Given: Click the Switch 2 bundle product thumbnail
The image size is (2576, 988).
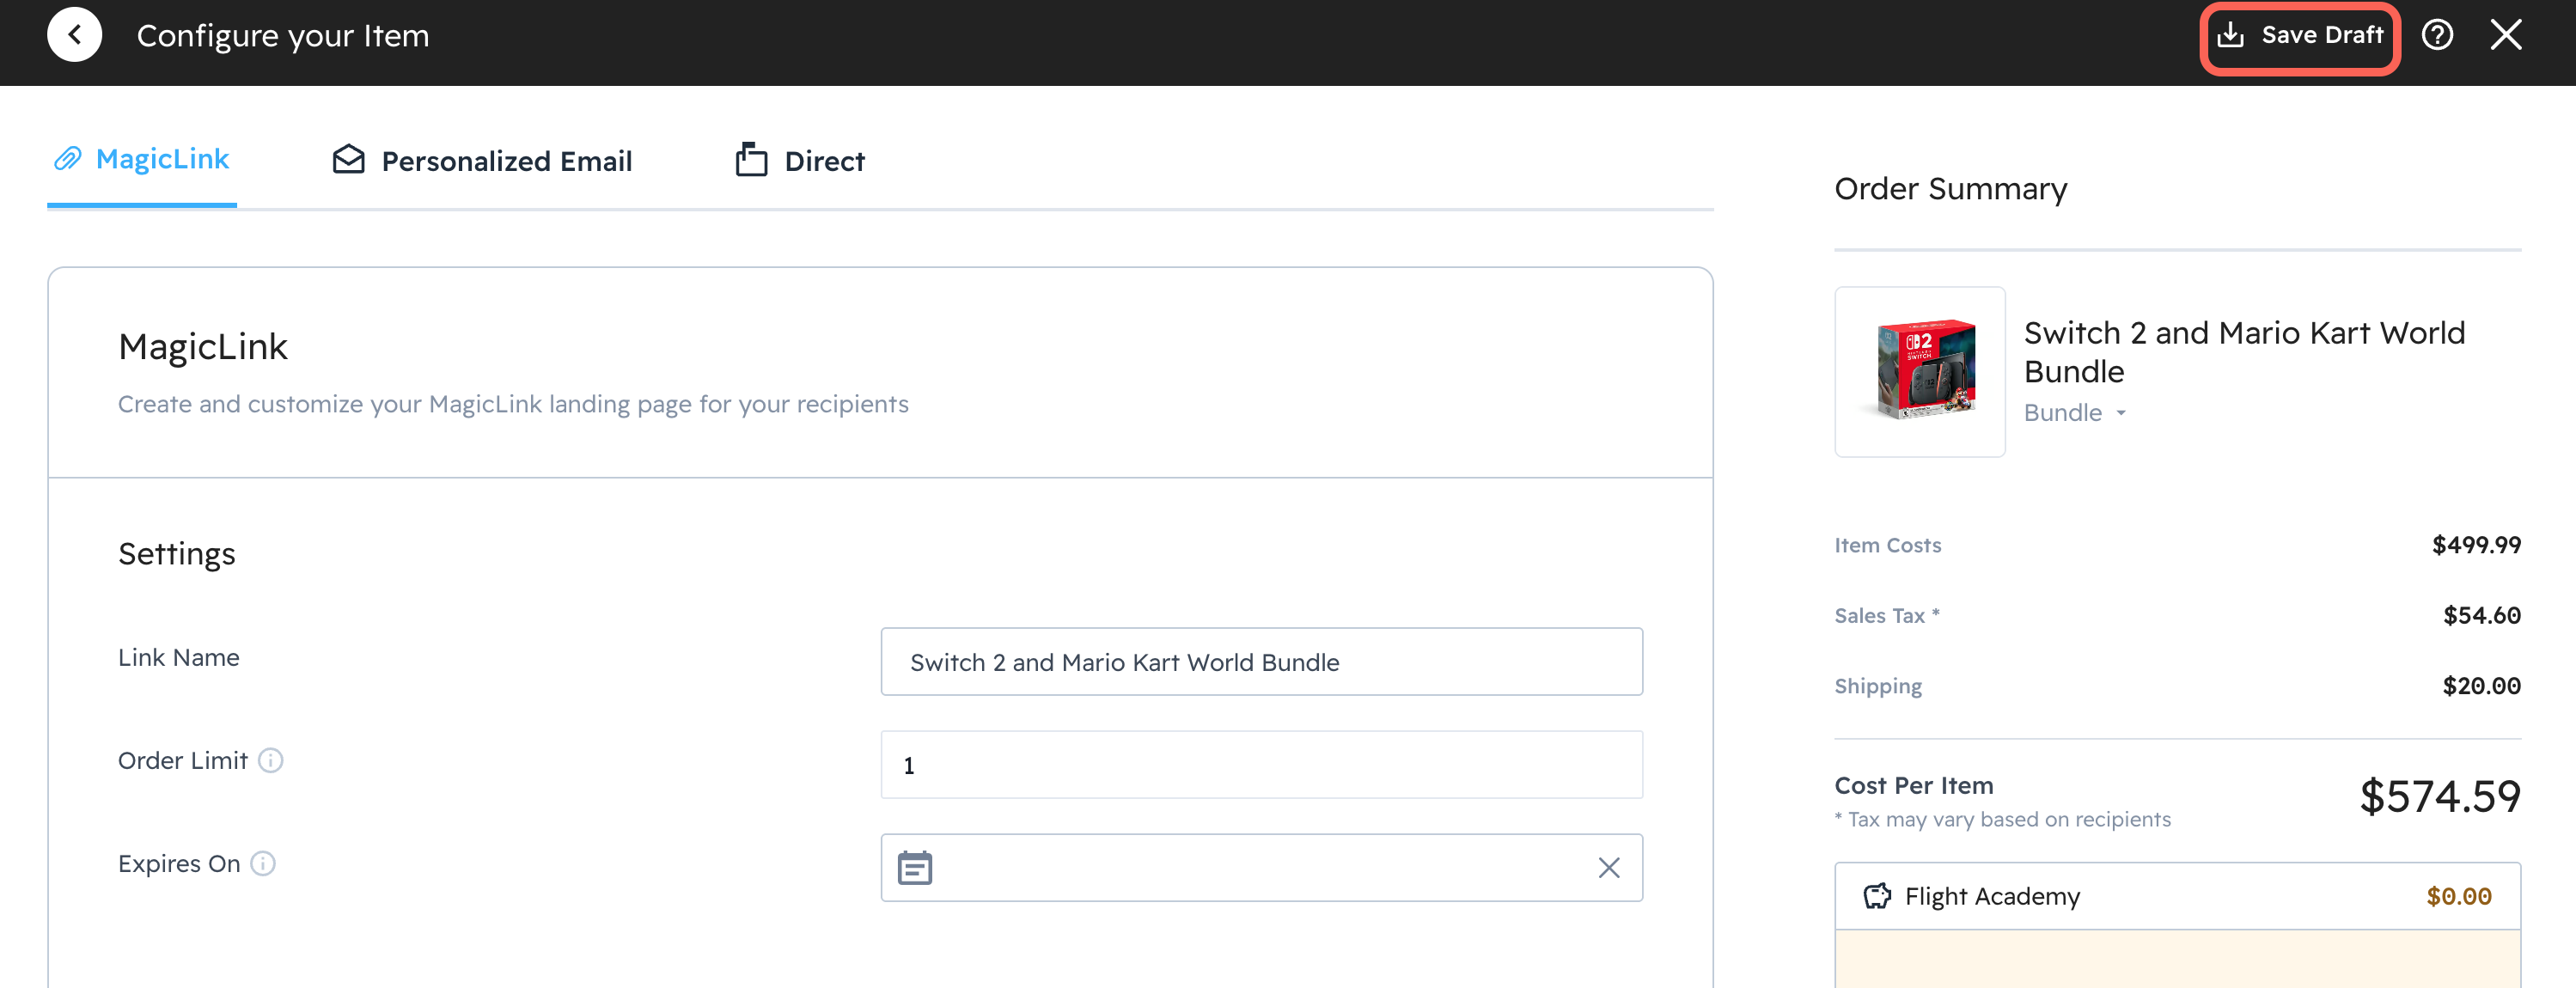Looking at the screenshot, I should click(x=1919, y=372).
